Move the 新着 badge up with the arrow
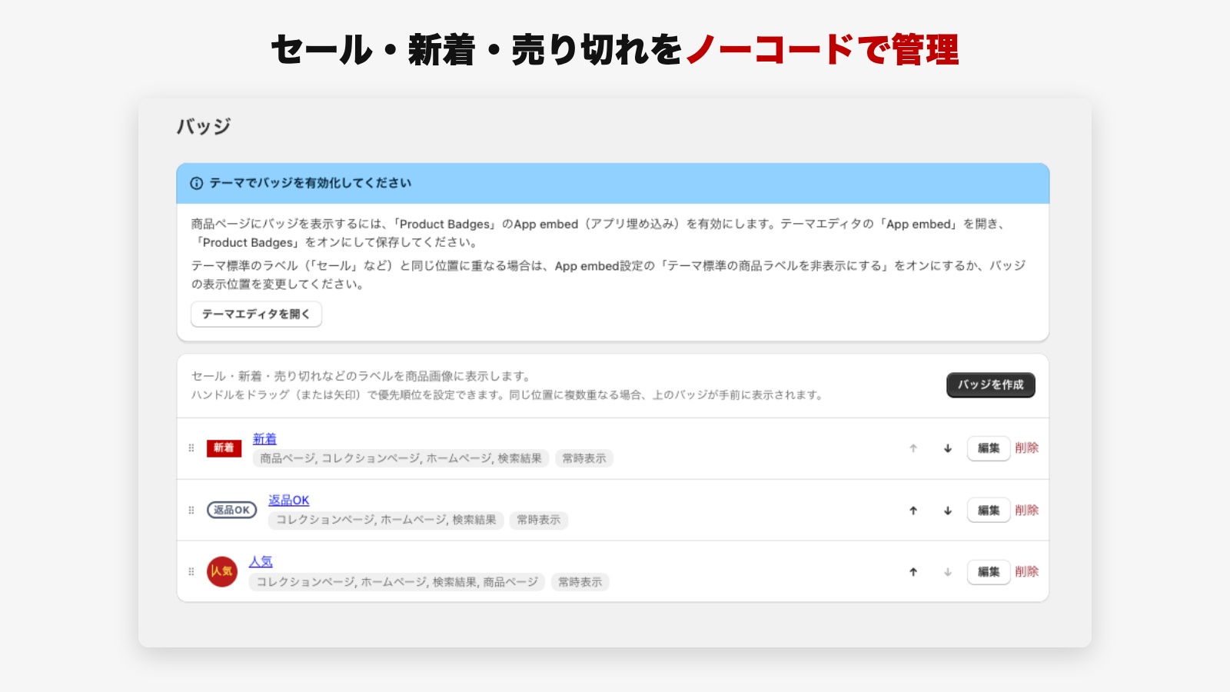 (913, 448)
